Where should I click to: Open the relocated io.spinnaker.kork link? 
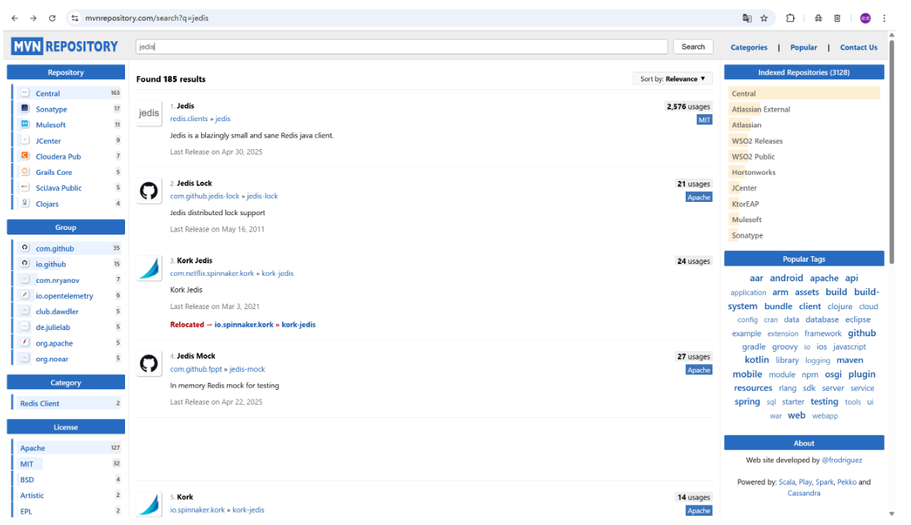[x=244, y=325]
